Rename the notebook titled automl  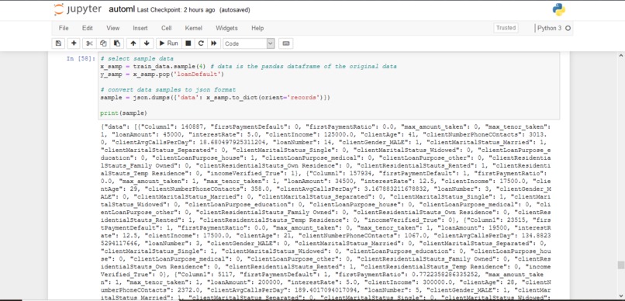[x=122, y=9]
